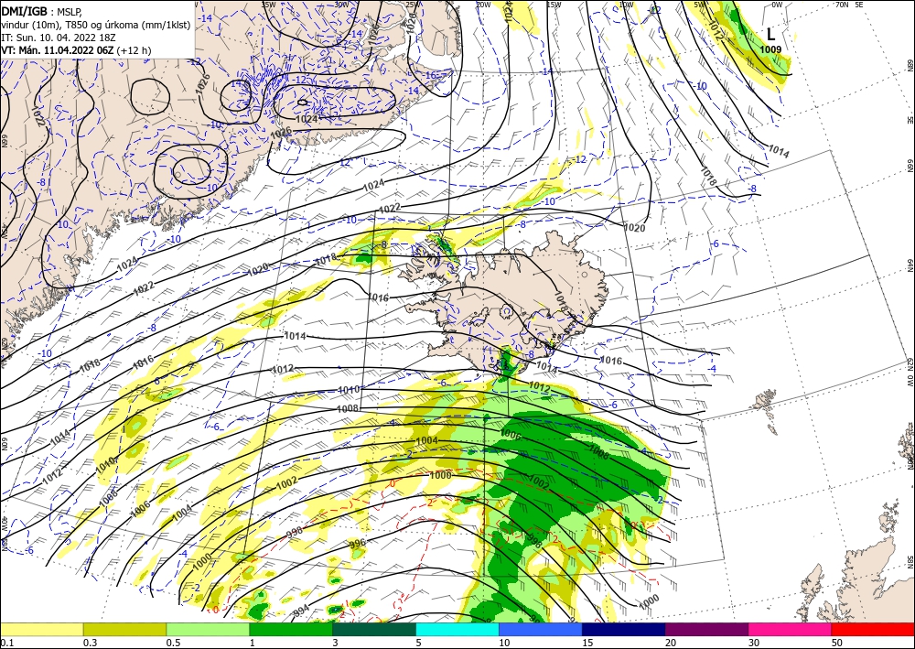Click the navy 15–20 legend swatch
915x649 pixels.
coord(624,629)
